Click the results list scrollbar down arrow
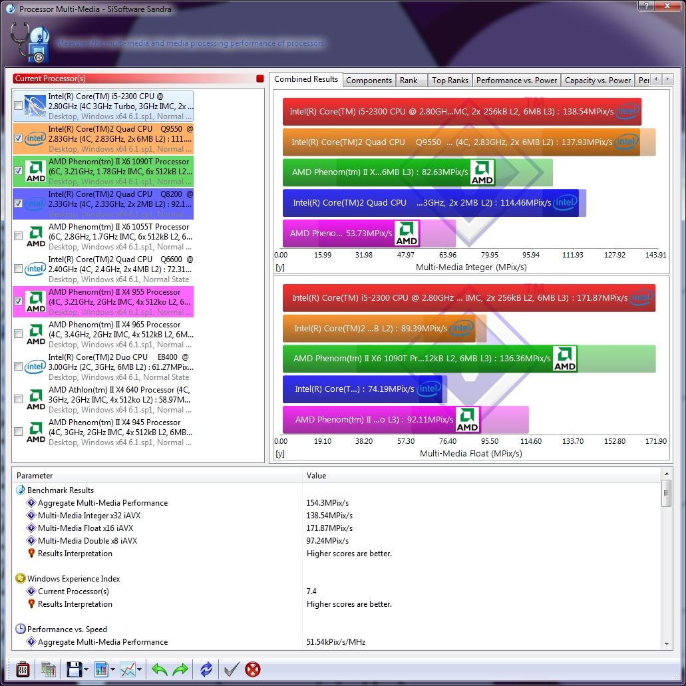 666,644
